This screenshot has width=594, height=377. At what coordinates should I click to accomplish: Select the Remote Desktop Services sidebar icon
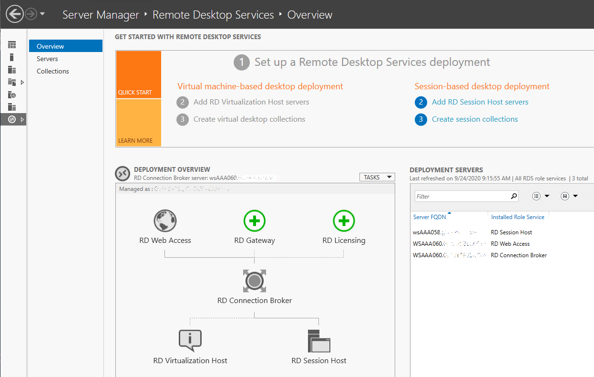(x=12, y=119)
